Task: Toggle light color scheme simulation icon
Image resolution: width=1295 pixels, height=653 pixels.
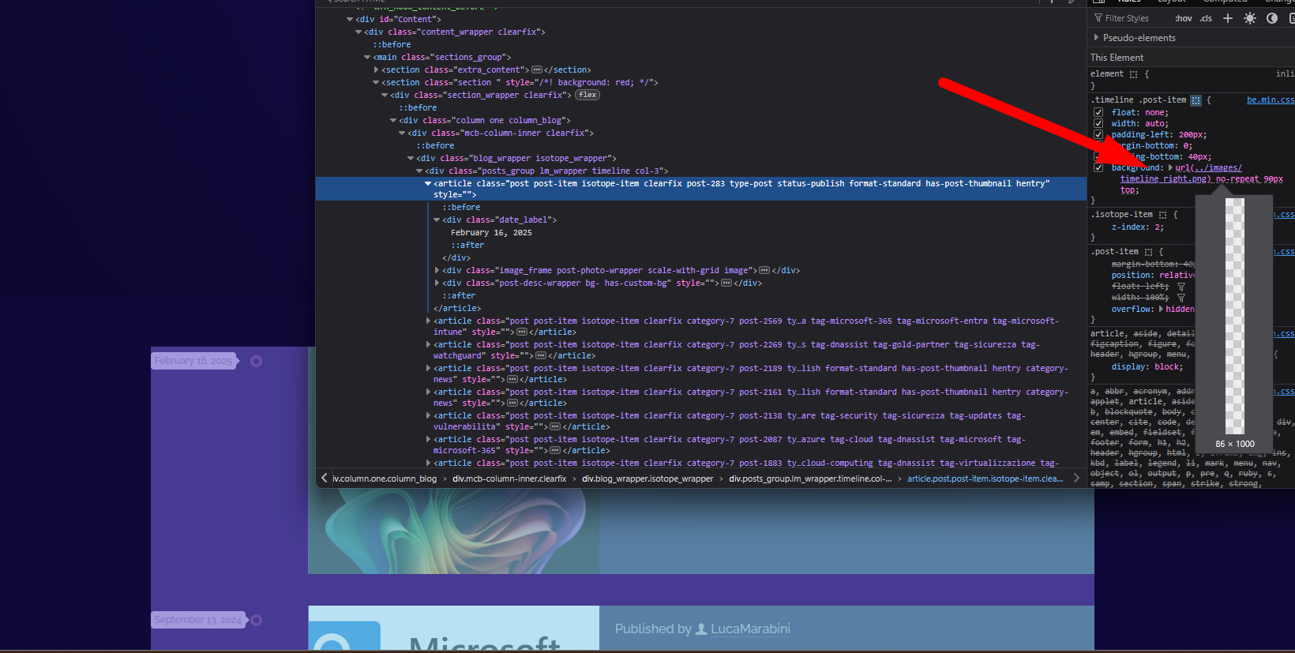Action: (1250, 18)
